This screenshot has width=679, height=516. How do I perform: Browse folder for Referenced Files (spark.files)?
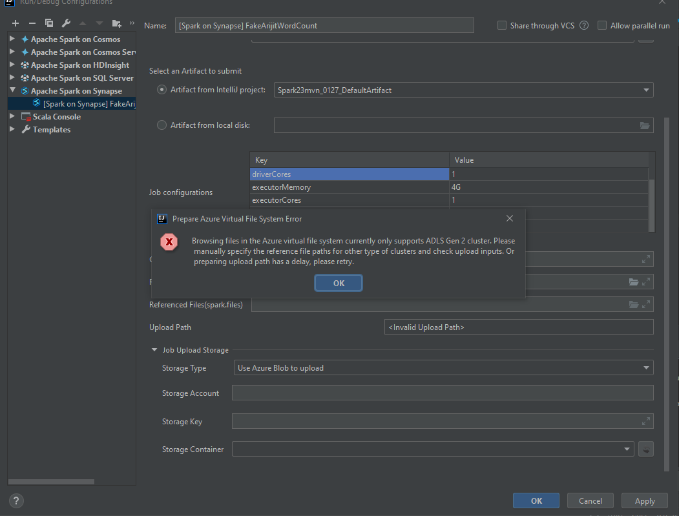click(x=634, y=305)
